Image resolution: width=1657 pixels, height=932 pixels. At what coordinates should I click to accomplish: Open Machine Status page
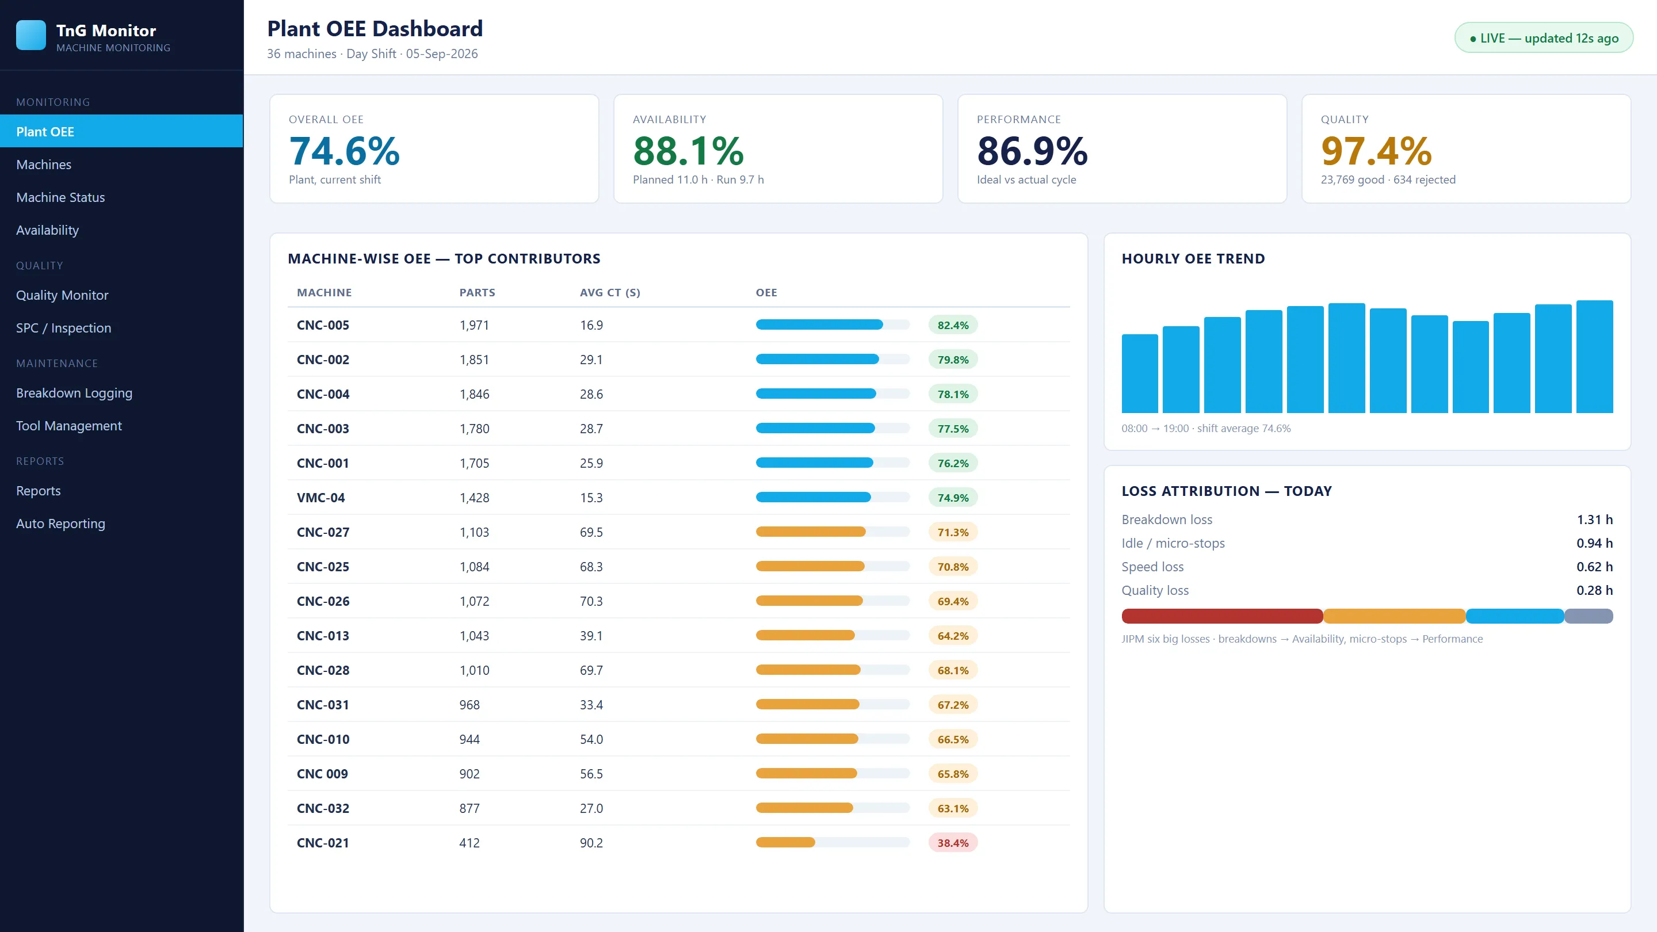[121, 197]
